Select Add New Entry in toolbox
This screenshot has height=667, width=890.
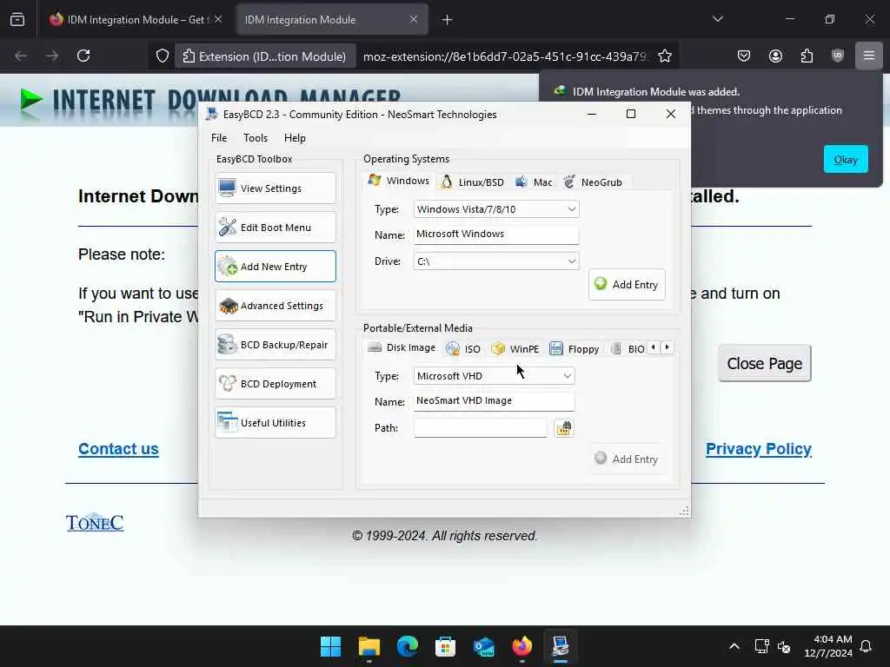(276, 267)
